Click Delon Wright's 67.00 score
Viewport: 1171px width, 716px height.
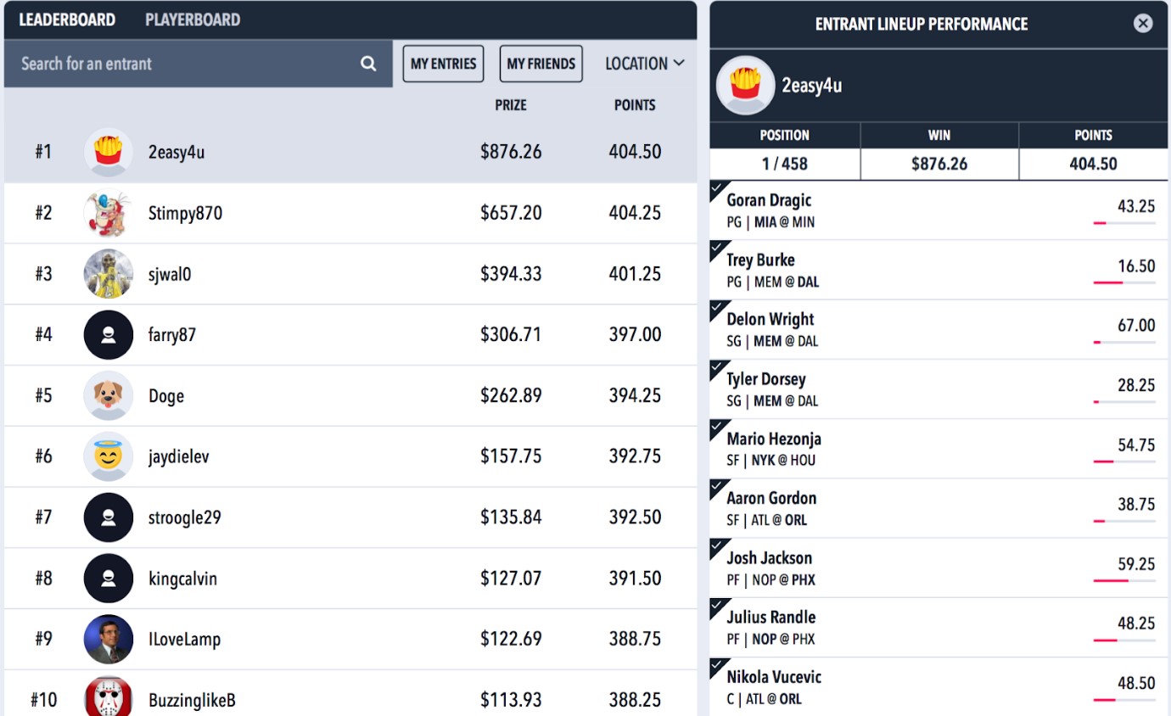pos(1136,326)
